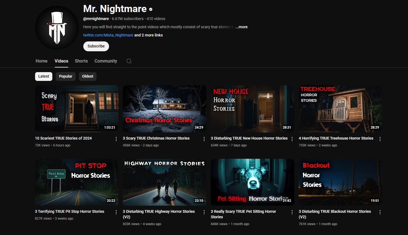Sort videos by Oldest
The image size is (408, 235).
point(88,76)
